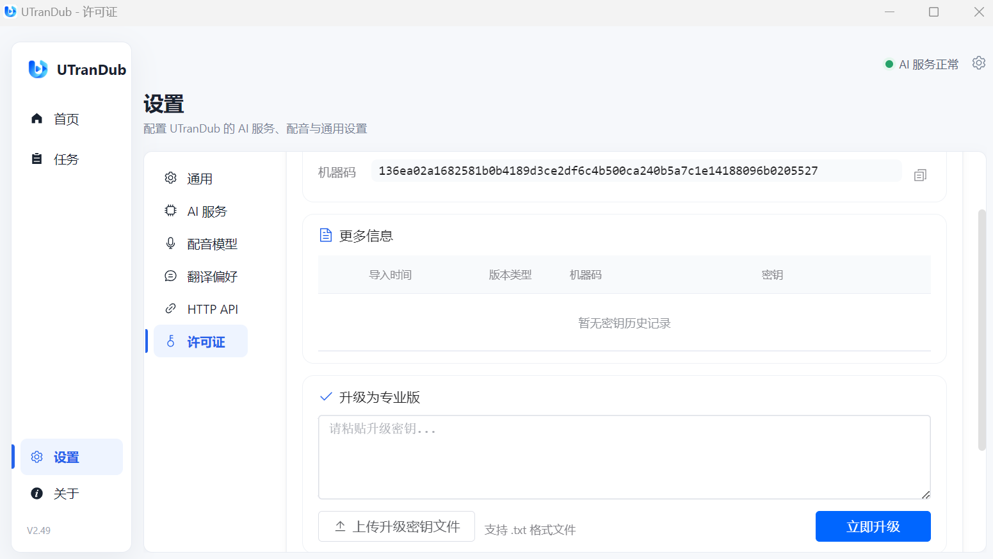The height and width of the screenshot is (559, 993).
Task: Click the clipboard icon beside 任务
Action: (36, 159)
